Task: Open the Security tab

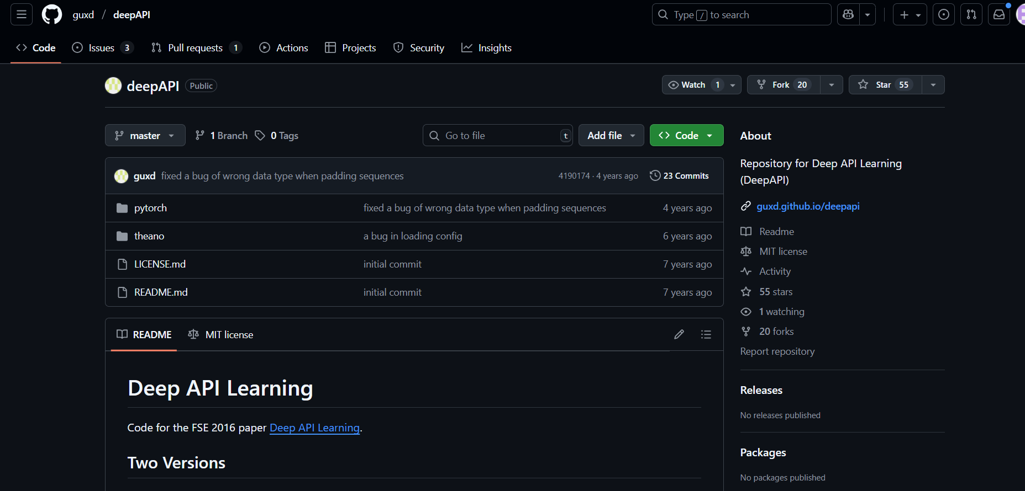Action: click(419, 48)
